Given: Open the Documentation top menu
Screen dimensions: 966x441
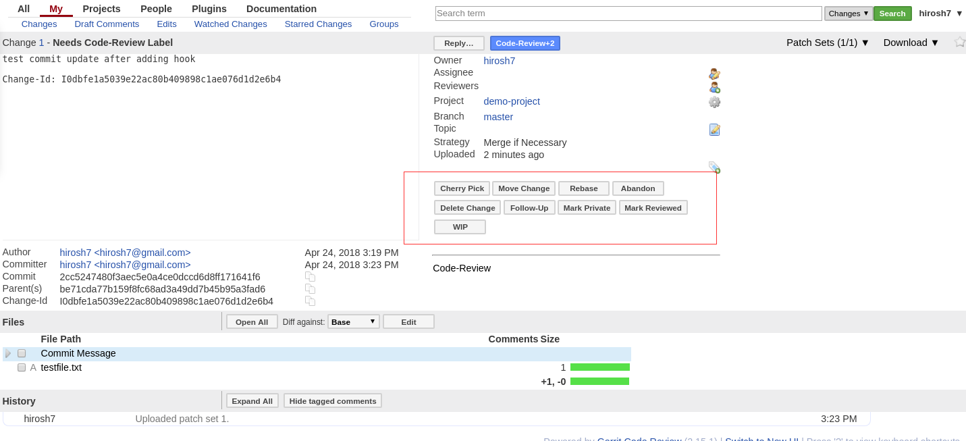Looking at the screenshot, I should coord(281,9).
